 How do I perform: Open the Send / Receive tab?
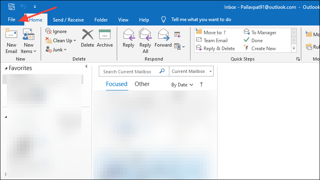(x=69, y=20)
